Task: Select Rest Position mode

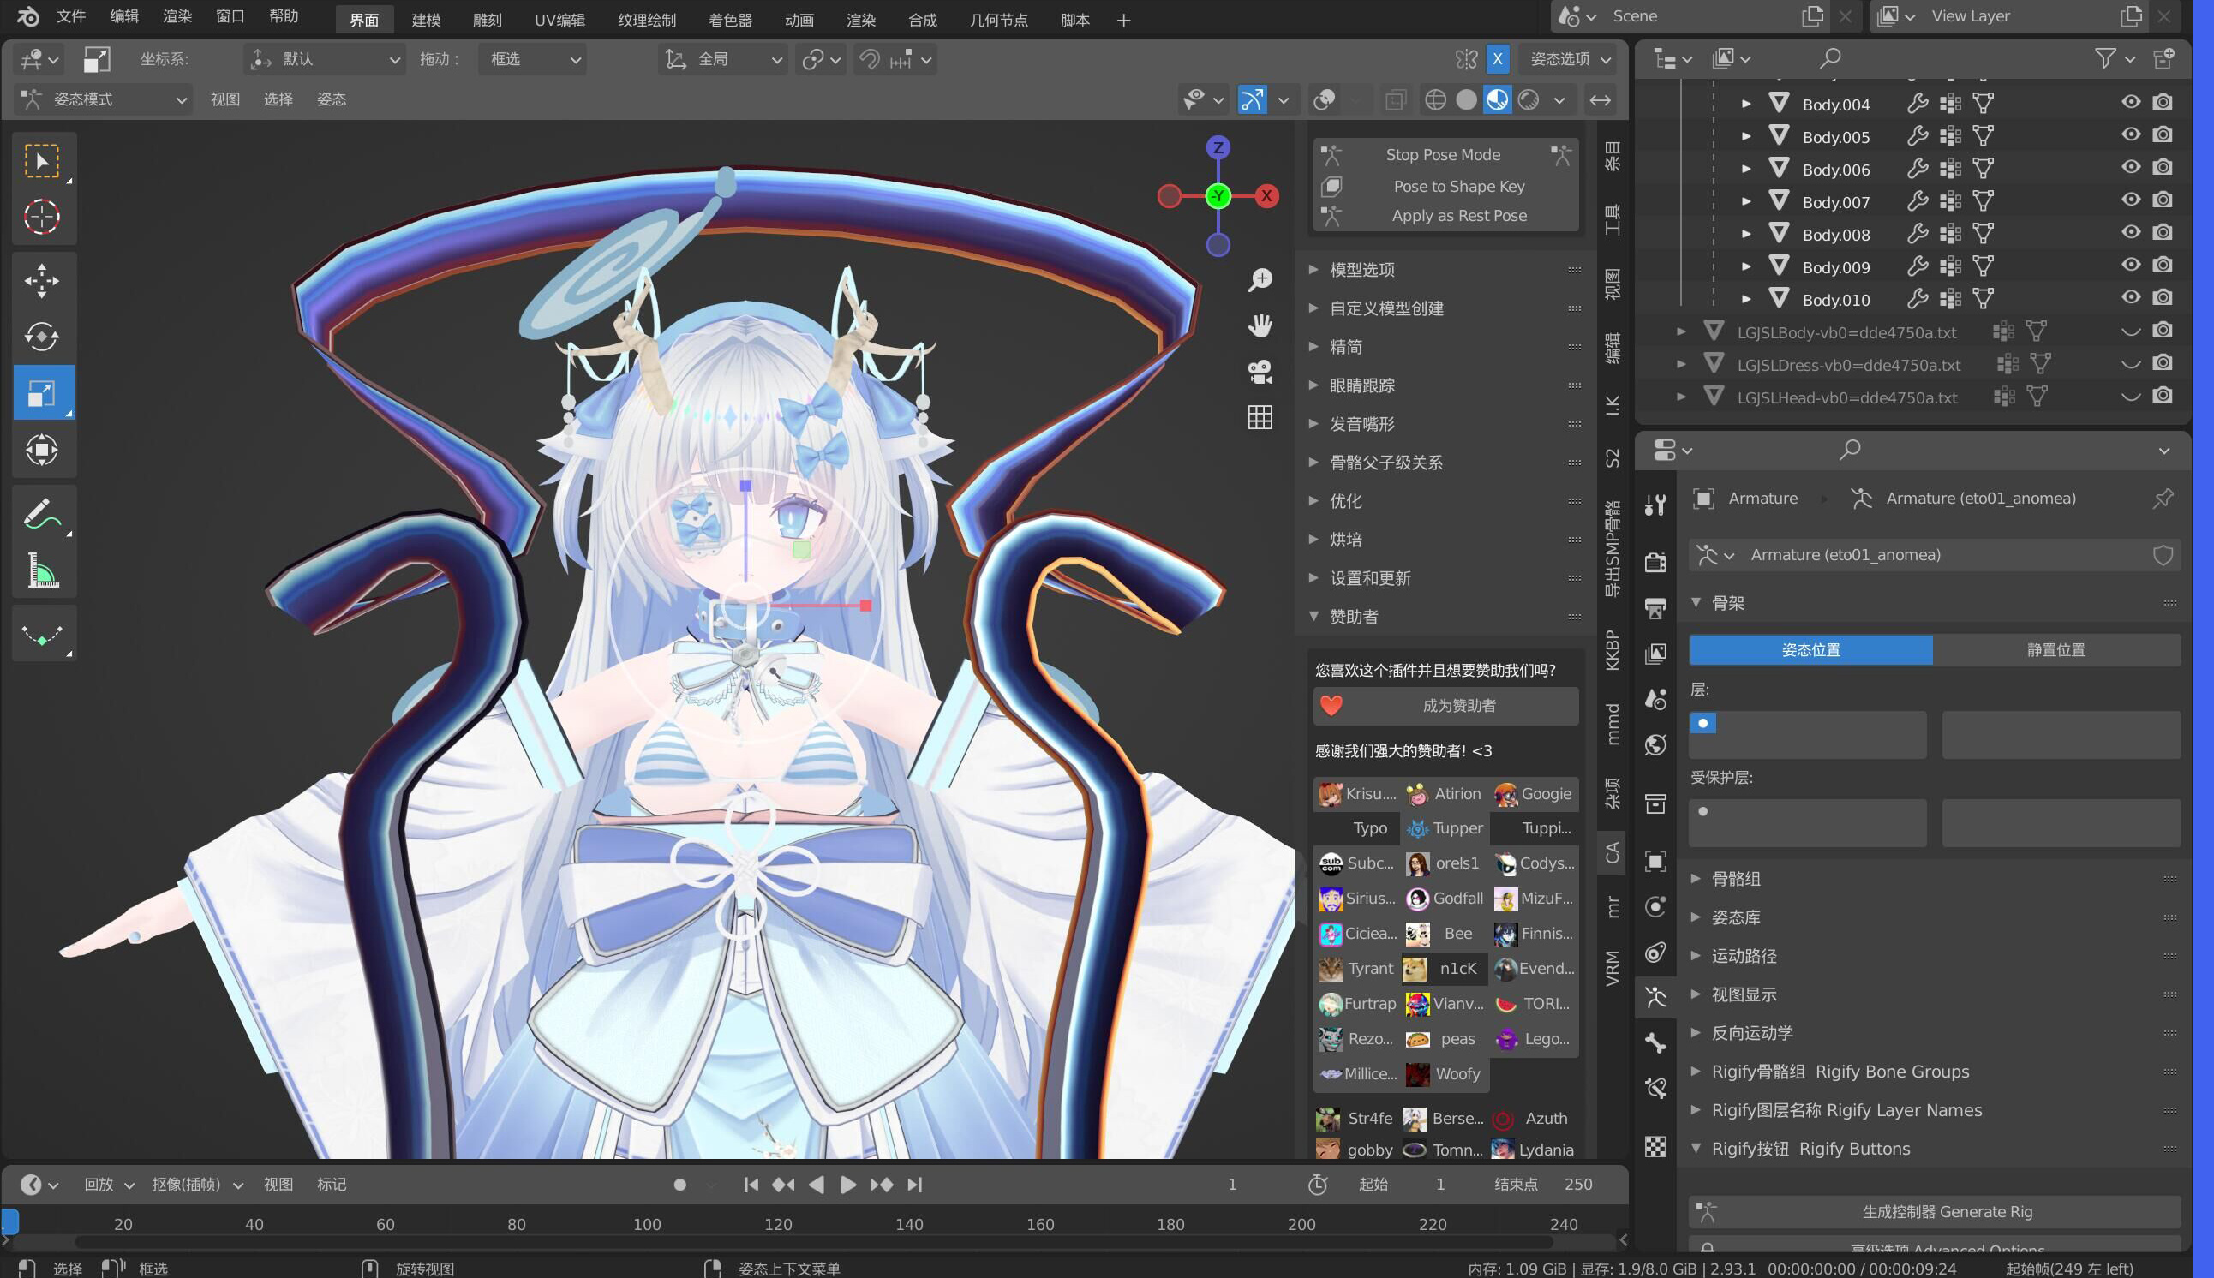Action: [2056, 650]
